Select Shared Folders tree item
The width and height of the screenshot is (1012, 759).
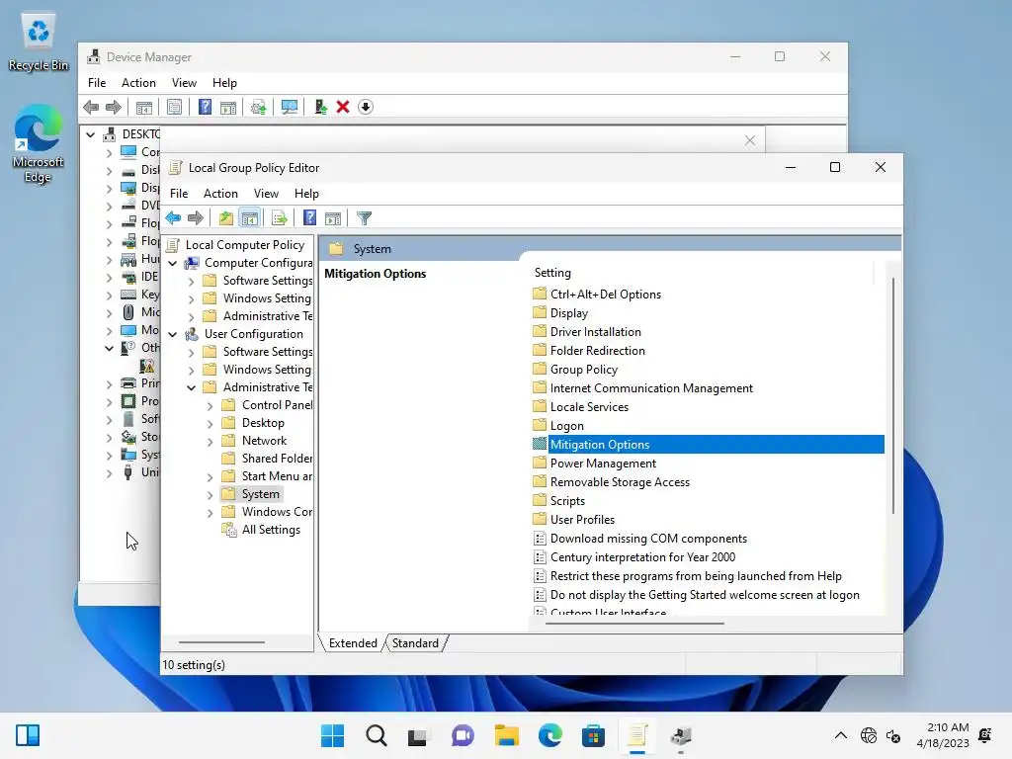tap(277, 459)
